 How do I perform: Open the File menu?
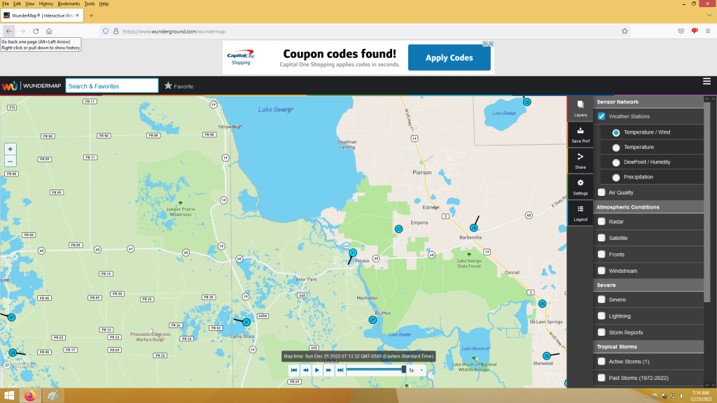tap(6, 3)
